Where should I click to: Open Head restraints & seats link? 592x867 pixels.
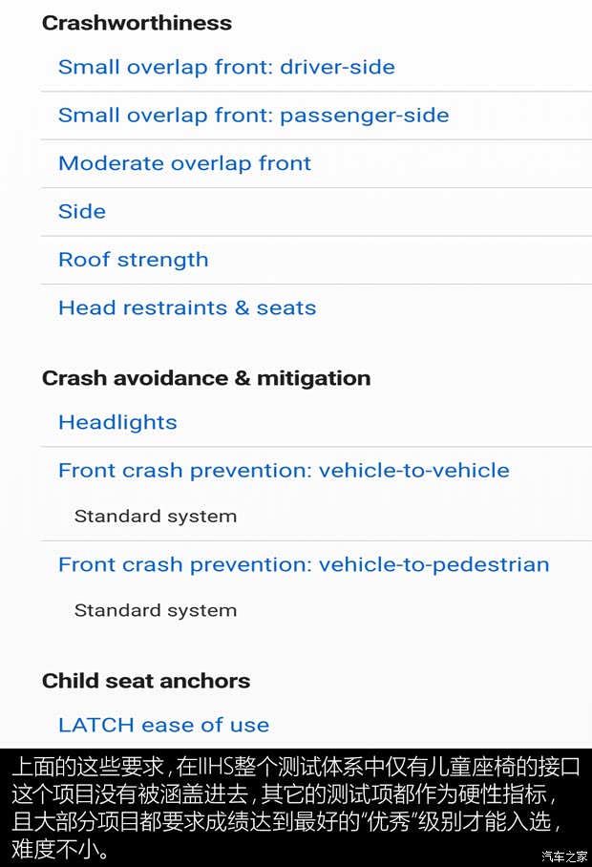pos(187,307)
